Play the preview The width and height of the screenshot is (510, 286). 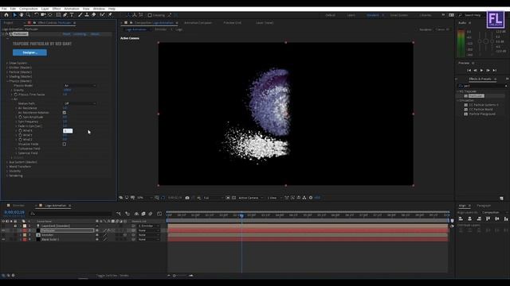click(481, 71)
